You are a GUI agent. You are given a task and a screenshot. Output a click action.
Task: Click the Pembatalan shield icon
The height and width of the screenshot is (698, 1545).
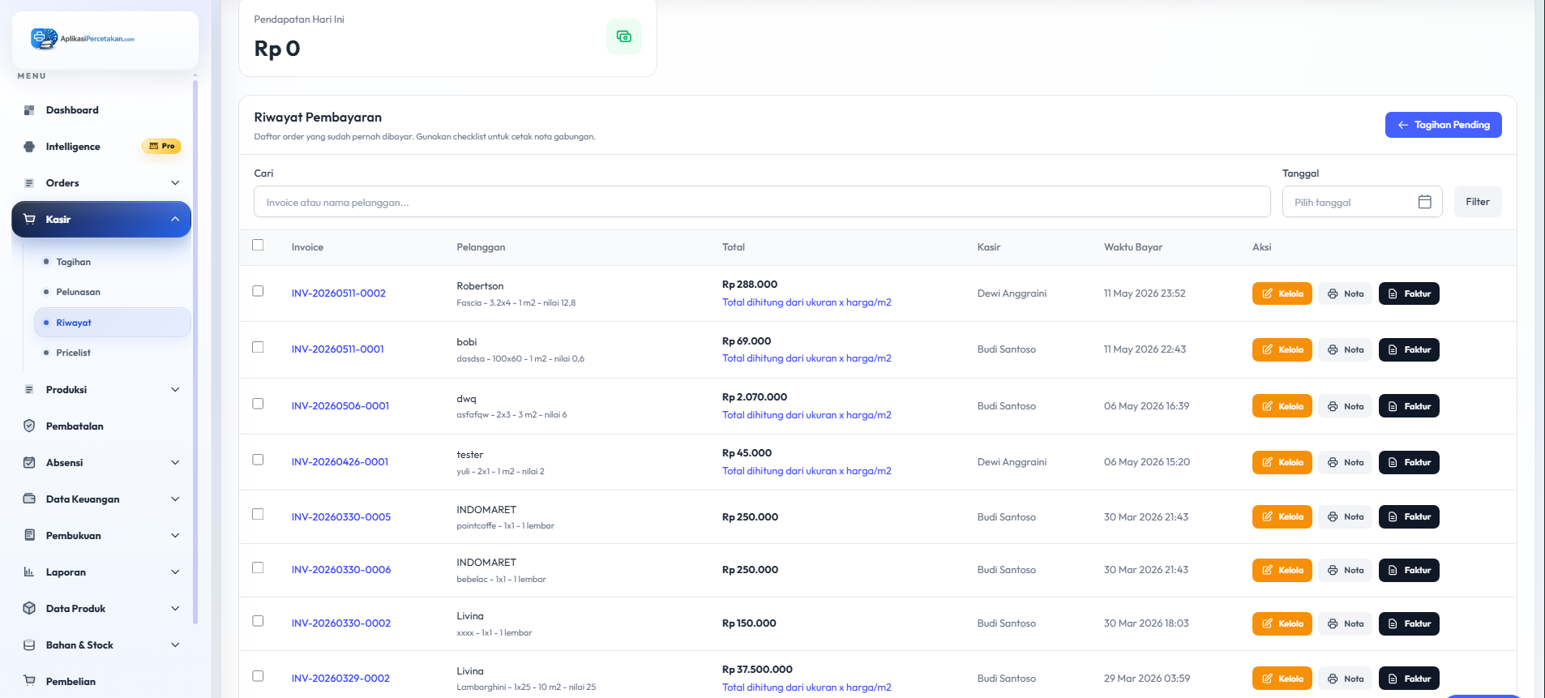29,426
